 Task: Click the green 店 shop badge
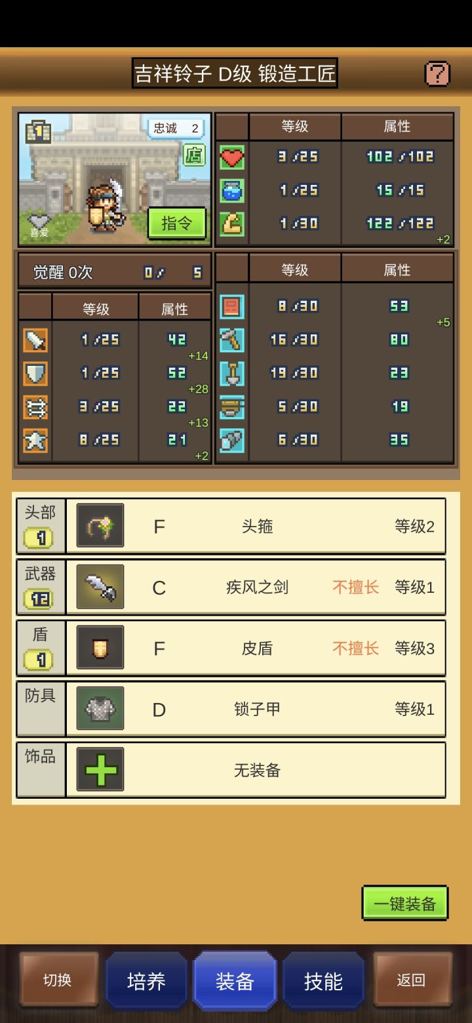[x=194, y=155]
